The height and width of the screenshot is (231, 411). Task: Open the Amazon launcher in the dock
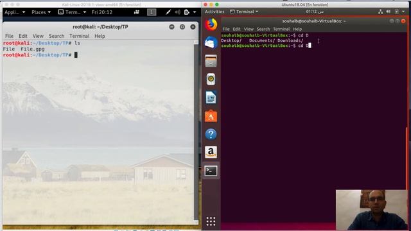point(211,153)
